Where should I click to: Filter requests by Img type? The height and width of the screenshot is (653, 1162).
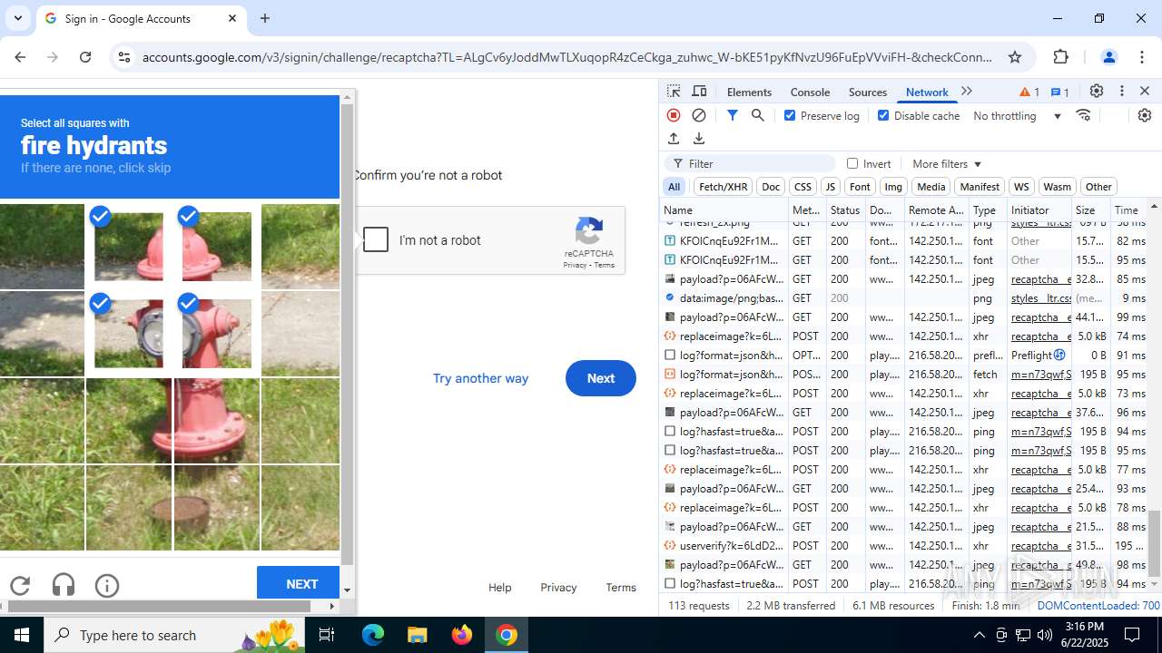click(893, 187)
